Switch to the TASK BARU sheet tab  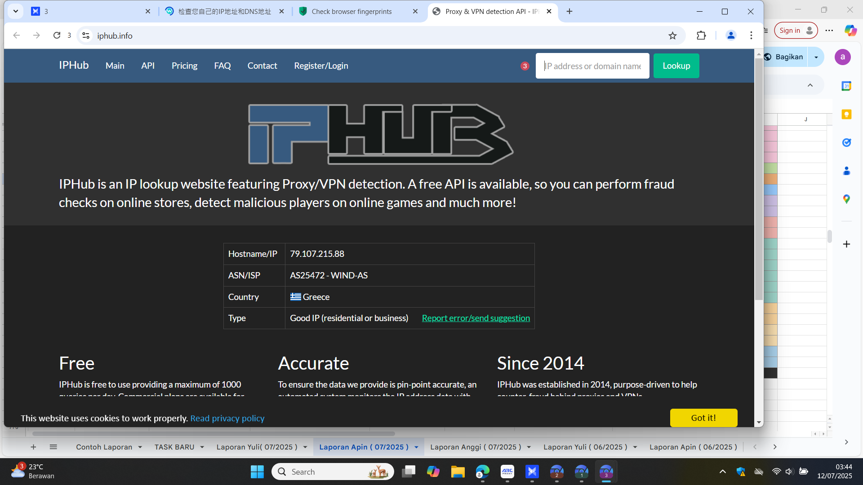click(x=174, y=447)
